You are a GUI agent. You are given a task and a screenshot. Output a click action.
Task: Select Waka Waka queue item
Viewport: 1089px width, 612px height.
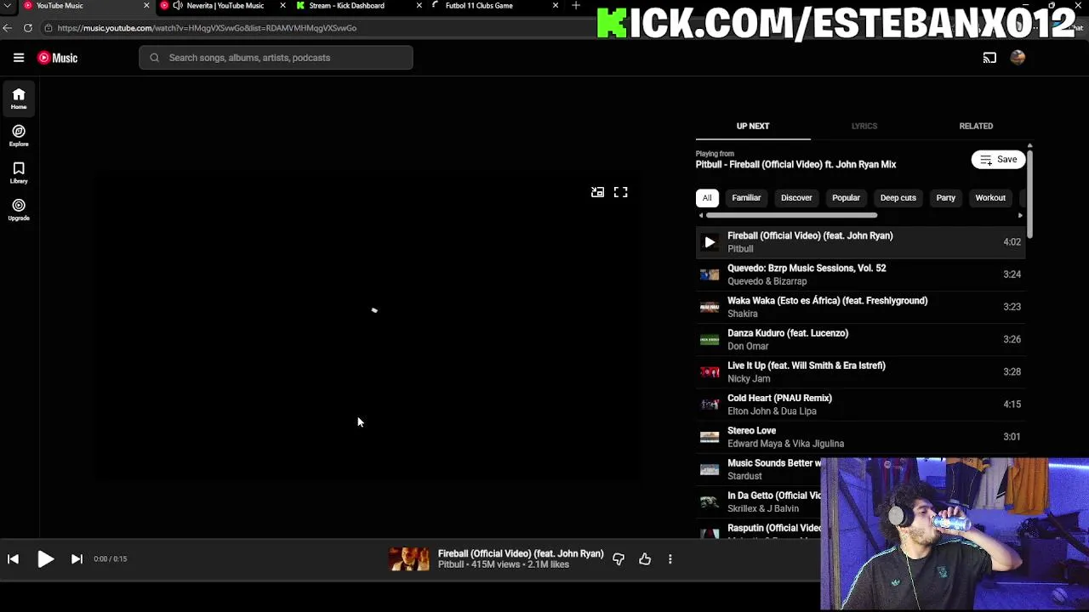(x=860, y=307)
